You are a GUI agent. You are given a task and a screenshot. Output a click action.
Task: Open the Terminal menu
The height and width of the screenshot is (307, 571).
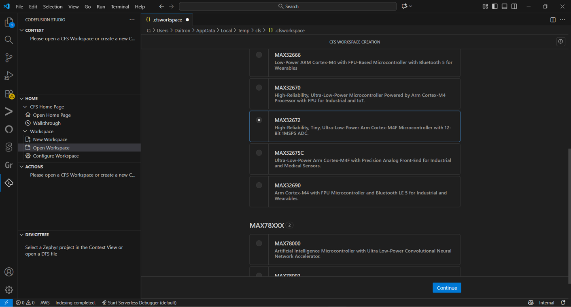tap(120, 6)
